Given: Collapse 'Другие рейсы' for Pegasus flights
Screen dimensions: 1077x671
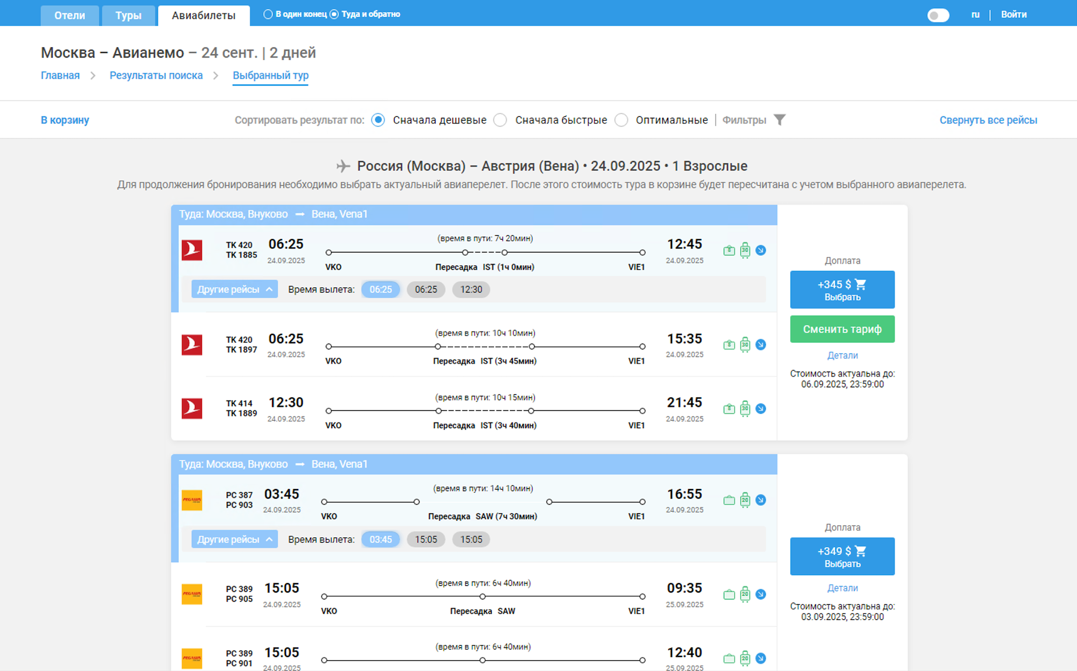Looking at the screenshot, I should point(234,540).
